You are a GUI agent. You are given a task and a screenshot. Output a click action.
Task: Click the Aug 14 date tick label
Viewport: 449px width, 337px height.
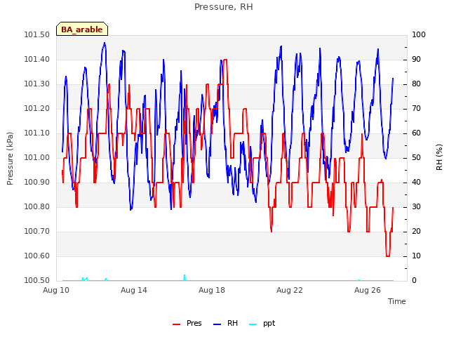point(134,290)
